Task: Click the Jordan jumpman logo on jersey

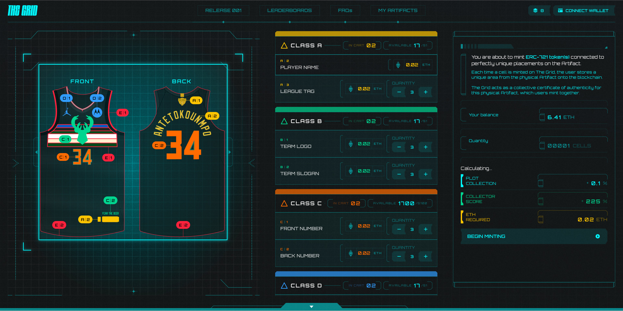Action: pyautogui.click(x=67, y=112)
